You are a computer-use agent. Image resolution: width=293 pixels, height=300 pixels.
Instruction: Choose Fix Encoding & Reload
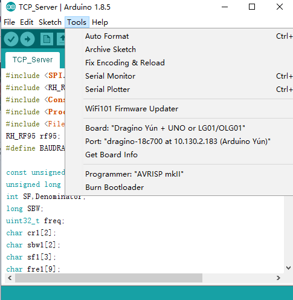click(x=179, y=63)
